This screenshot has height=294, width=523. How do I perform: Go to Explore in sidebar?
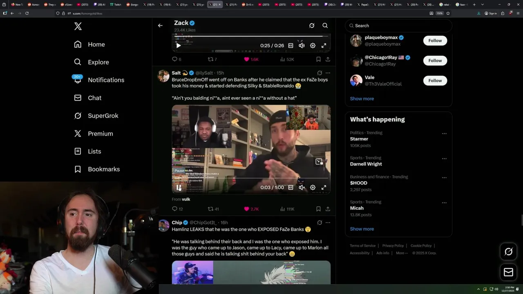92,62
